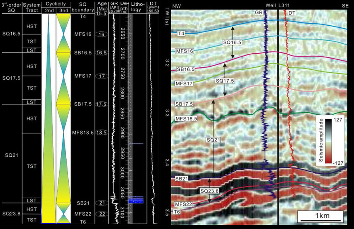Click the Cyclicity column header
The height and width of the screenshot is (229, 354).
coord(55,4)
